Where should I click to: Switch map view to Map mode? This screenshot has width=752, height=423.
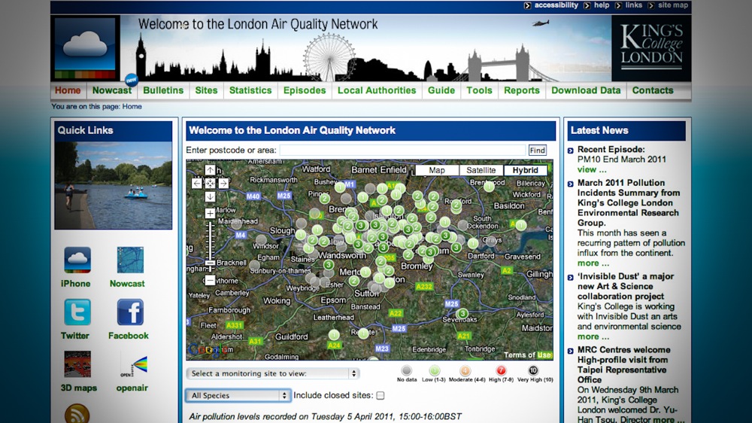click(436, 171)
